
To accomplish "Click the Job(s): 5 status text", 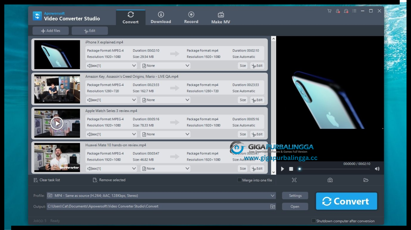I will [x=40, y=221].
